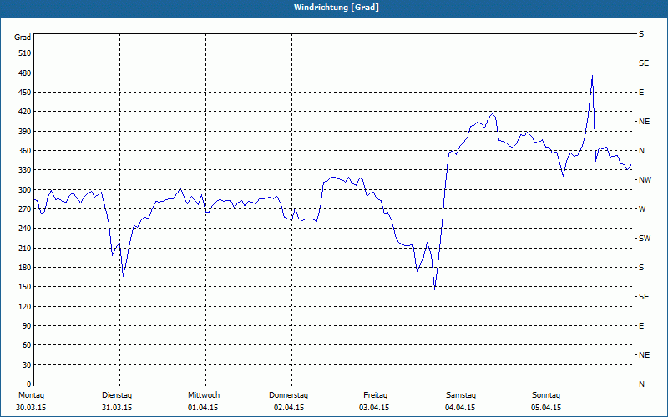Click the date 30.03.15
The image size is (668, 417).
click(31, 408)
